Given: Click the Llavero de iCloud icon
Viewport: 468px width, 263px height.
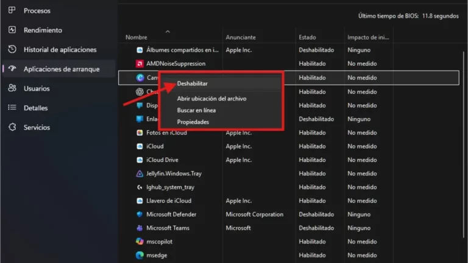Looking at the screenshot, I should [140, 201].
